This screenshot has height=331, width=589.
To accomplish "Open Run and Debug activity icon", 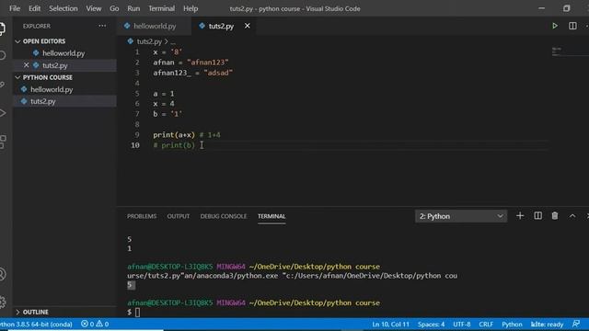I will [2, 112].
